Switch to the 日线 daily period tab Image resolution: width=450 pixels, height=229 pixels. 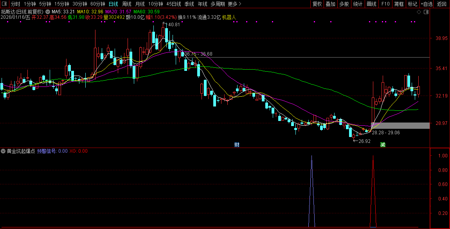(113, 4)
